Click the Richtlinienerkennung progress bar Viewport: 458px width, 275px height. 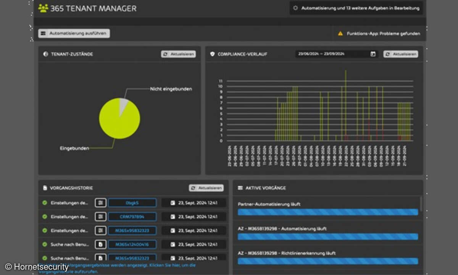[328, 261]
